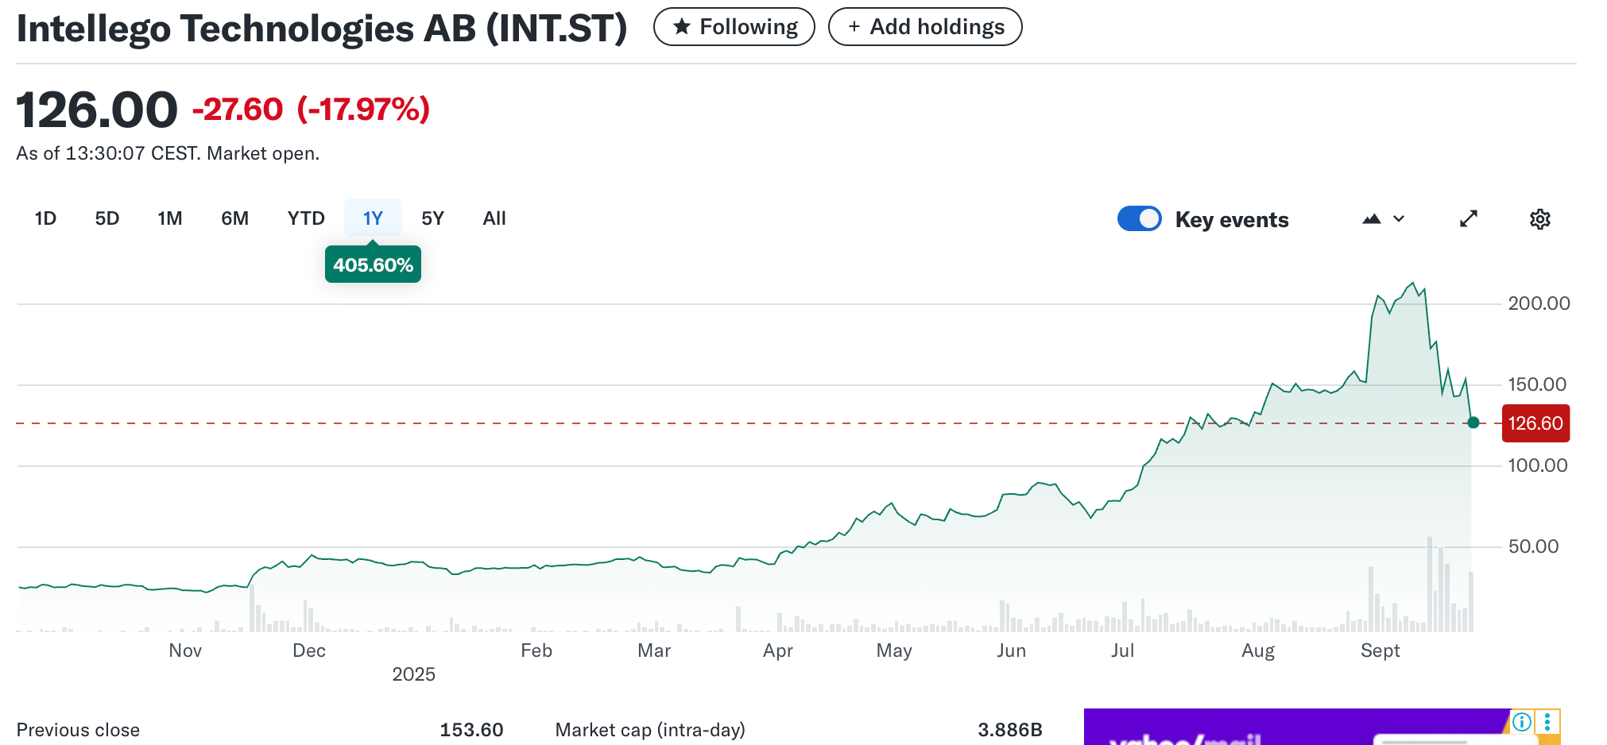
Task: Toggle the Key events switch
Action: pos(1139,219)
